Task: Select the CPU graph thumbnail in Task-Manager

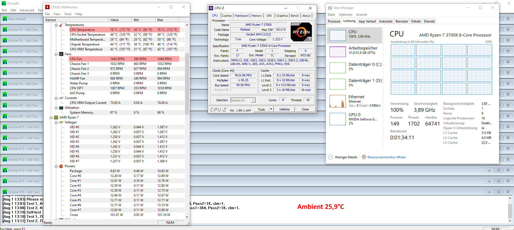Action: pyautogui.click(x=337, y=35)
